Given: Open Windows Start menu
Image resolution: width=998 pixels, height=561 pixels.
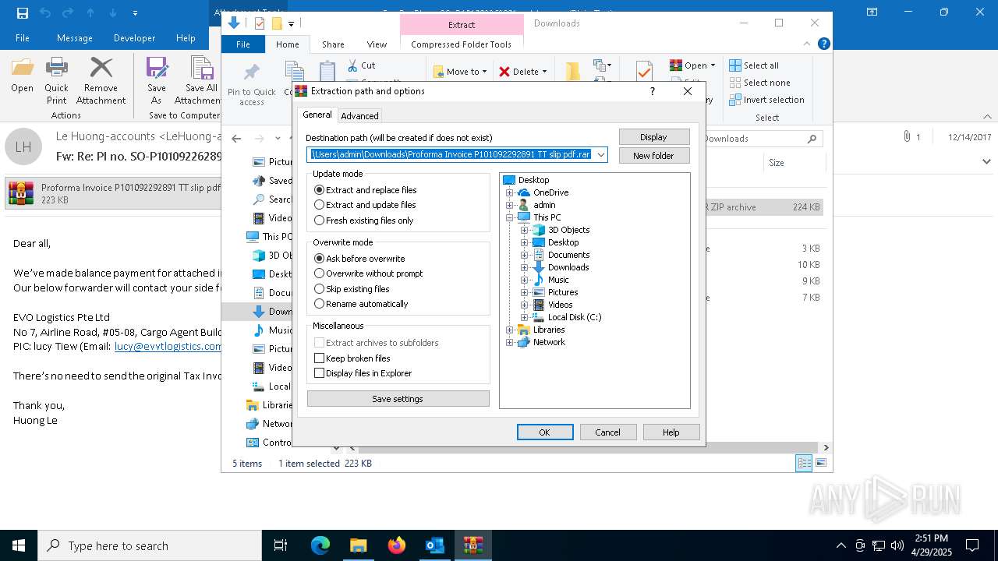Looking at the screenshot, I should click(19, 545).
